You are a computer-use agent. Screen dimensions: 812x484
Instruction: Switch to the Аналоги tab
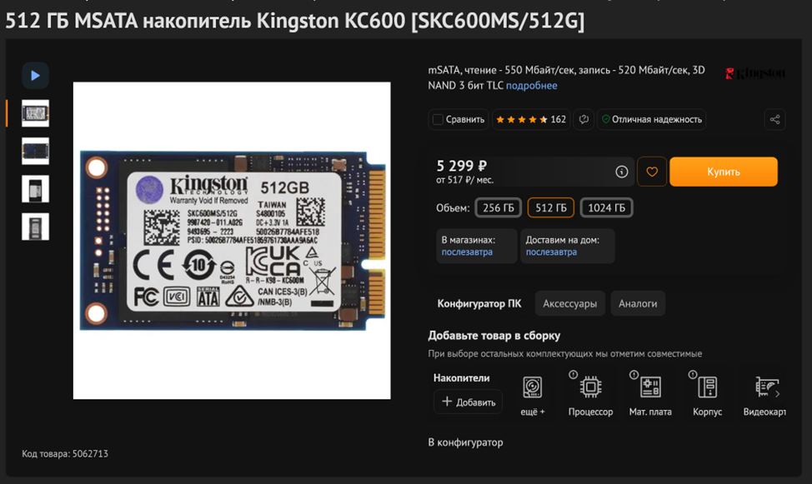click(x=638, y=304)
